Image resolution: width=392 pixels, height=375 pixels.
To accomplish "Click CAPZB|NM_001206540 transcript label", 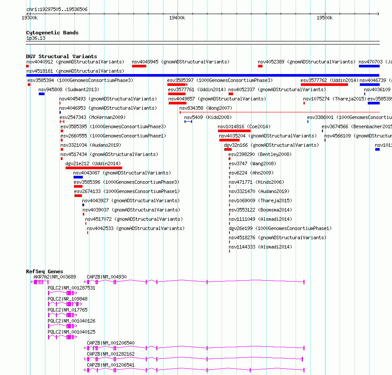I will click(x=111, y=343).
